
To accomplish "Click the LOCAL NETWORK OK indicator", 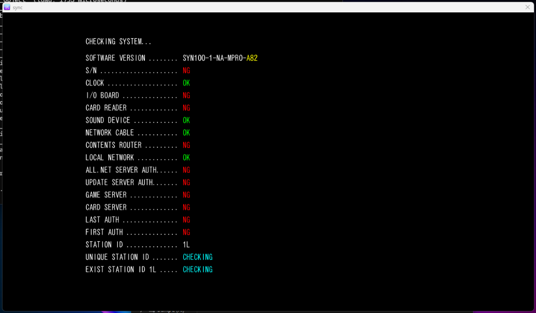I will [186, 157].
